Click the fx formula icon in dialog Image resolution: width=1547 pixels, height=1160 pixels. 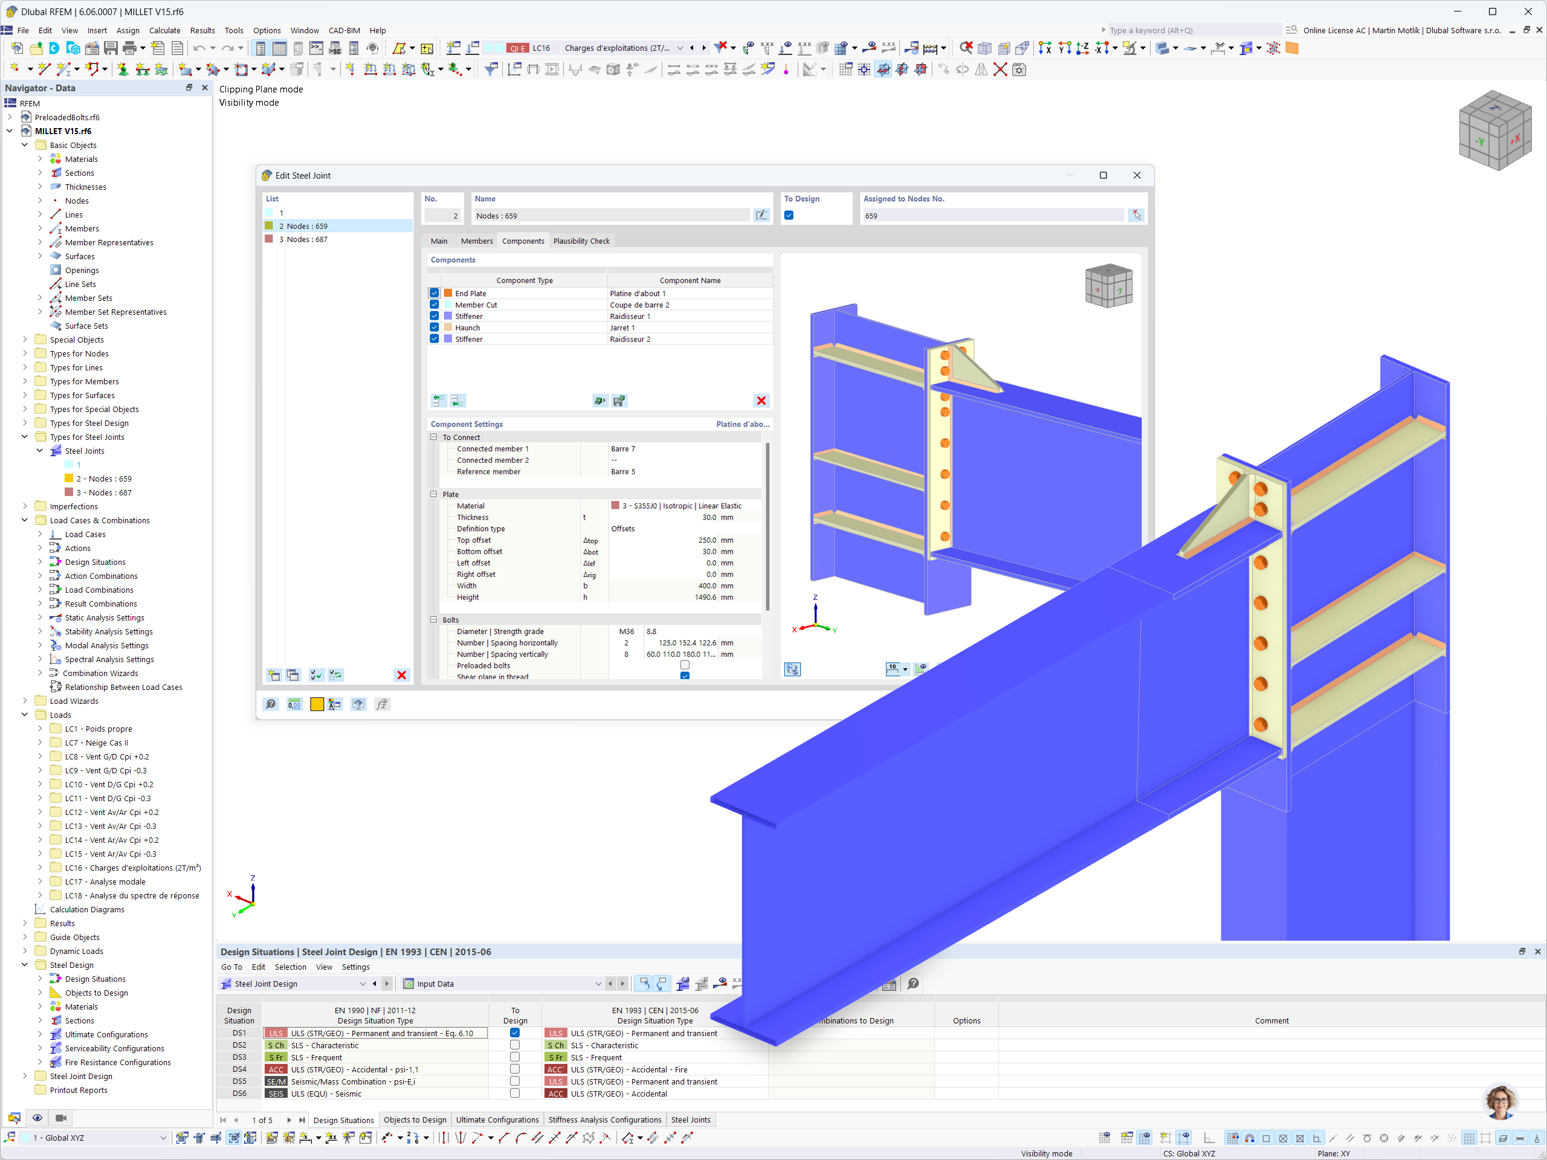[382, 704]
